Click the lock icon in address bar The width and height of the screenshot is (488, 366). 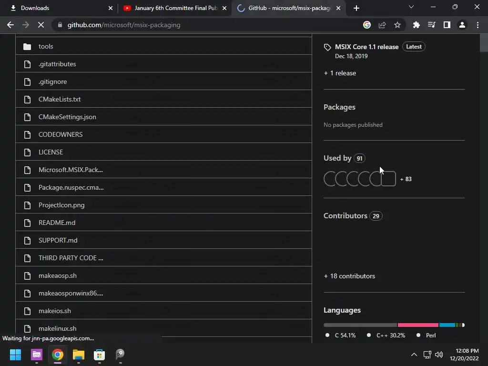pos(60,25)
